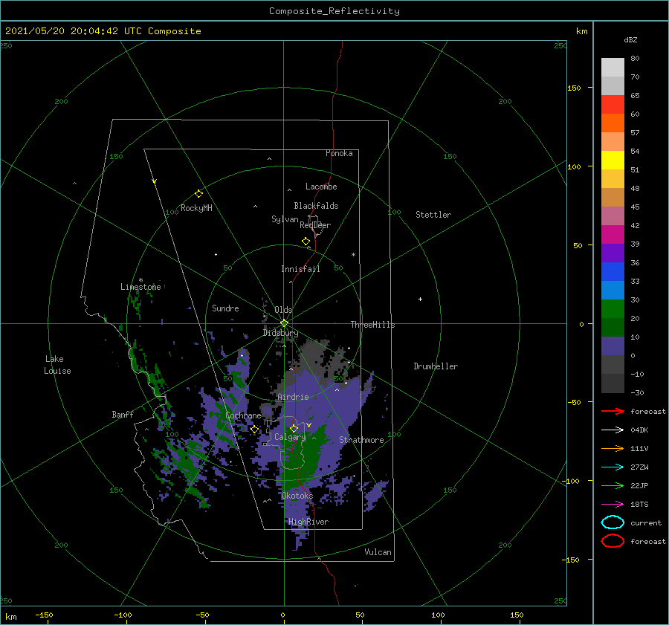This screenshot has height=625, width=669.
Task: Click the cyan current ellipse legend icon
Action: tap(613, 522)
